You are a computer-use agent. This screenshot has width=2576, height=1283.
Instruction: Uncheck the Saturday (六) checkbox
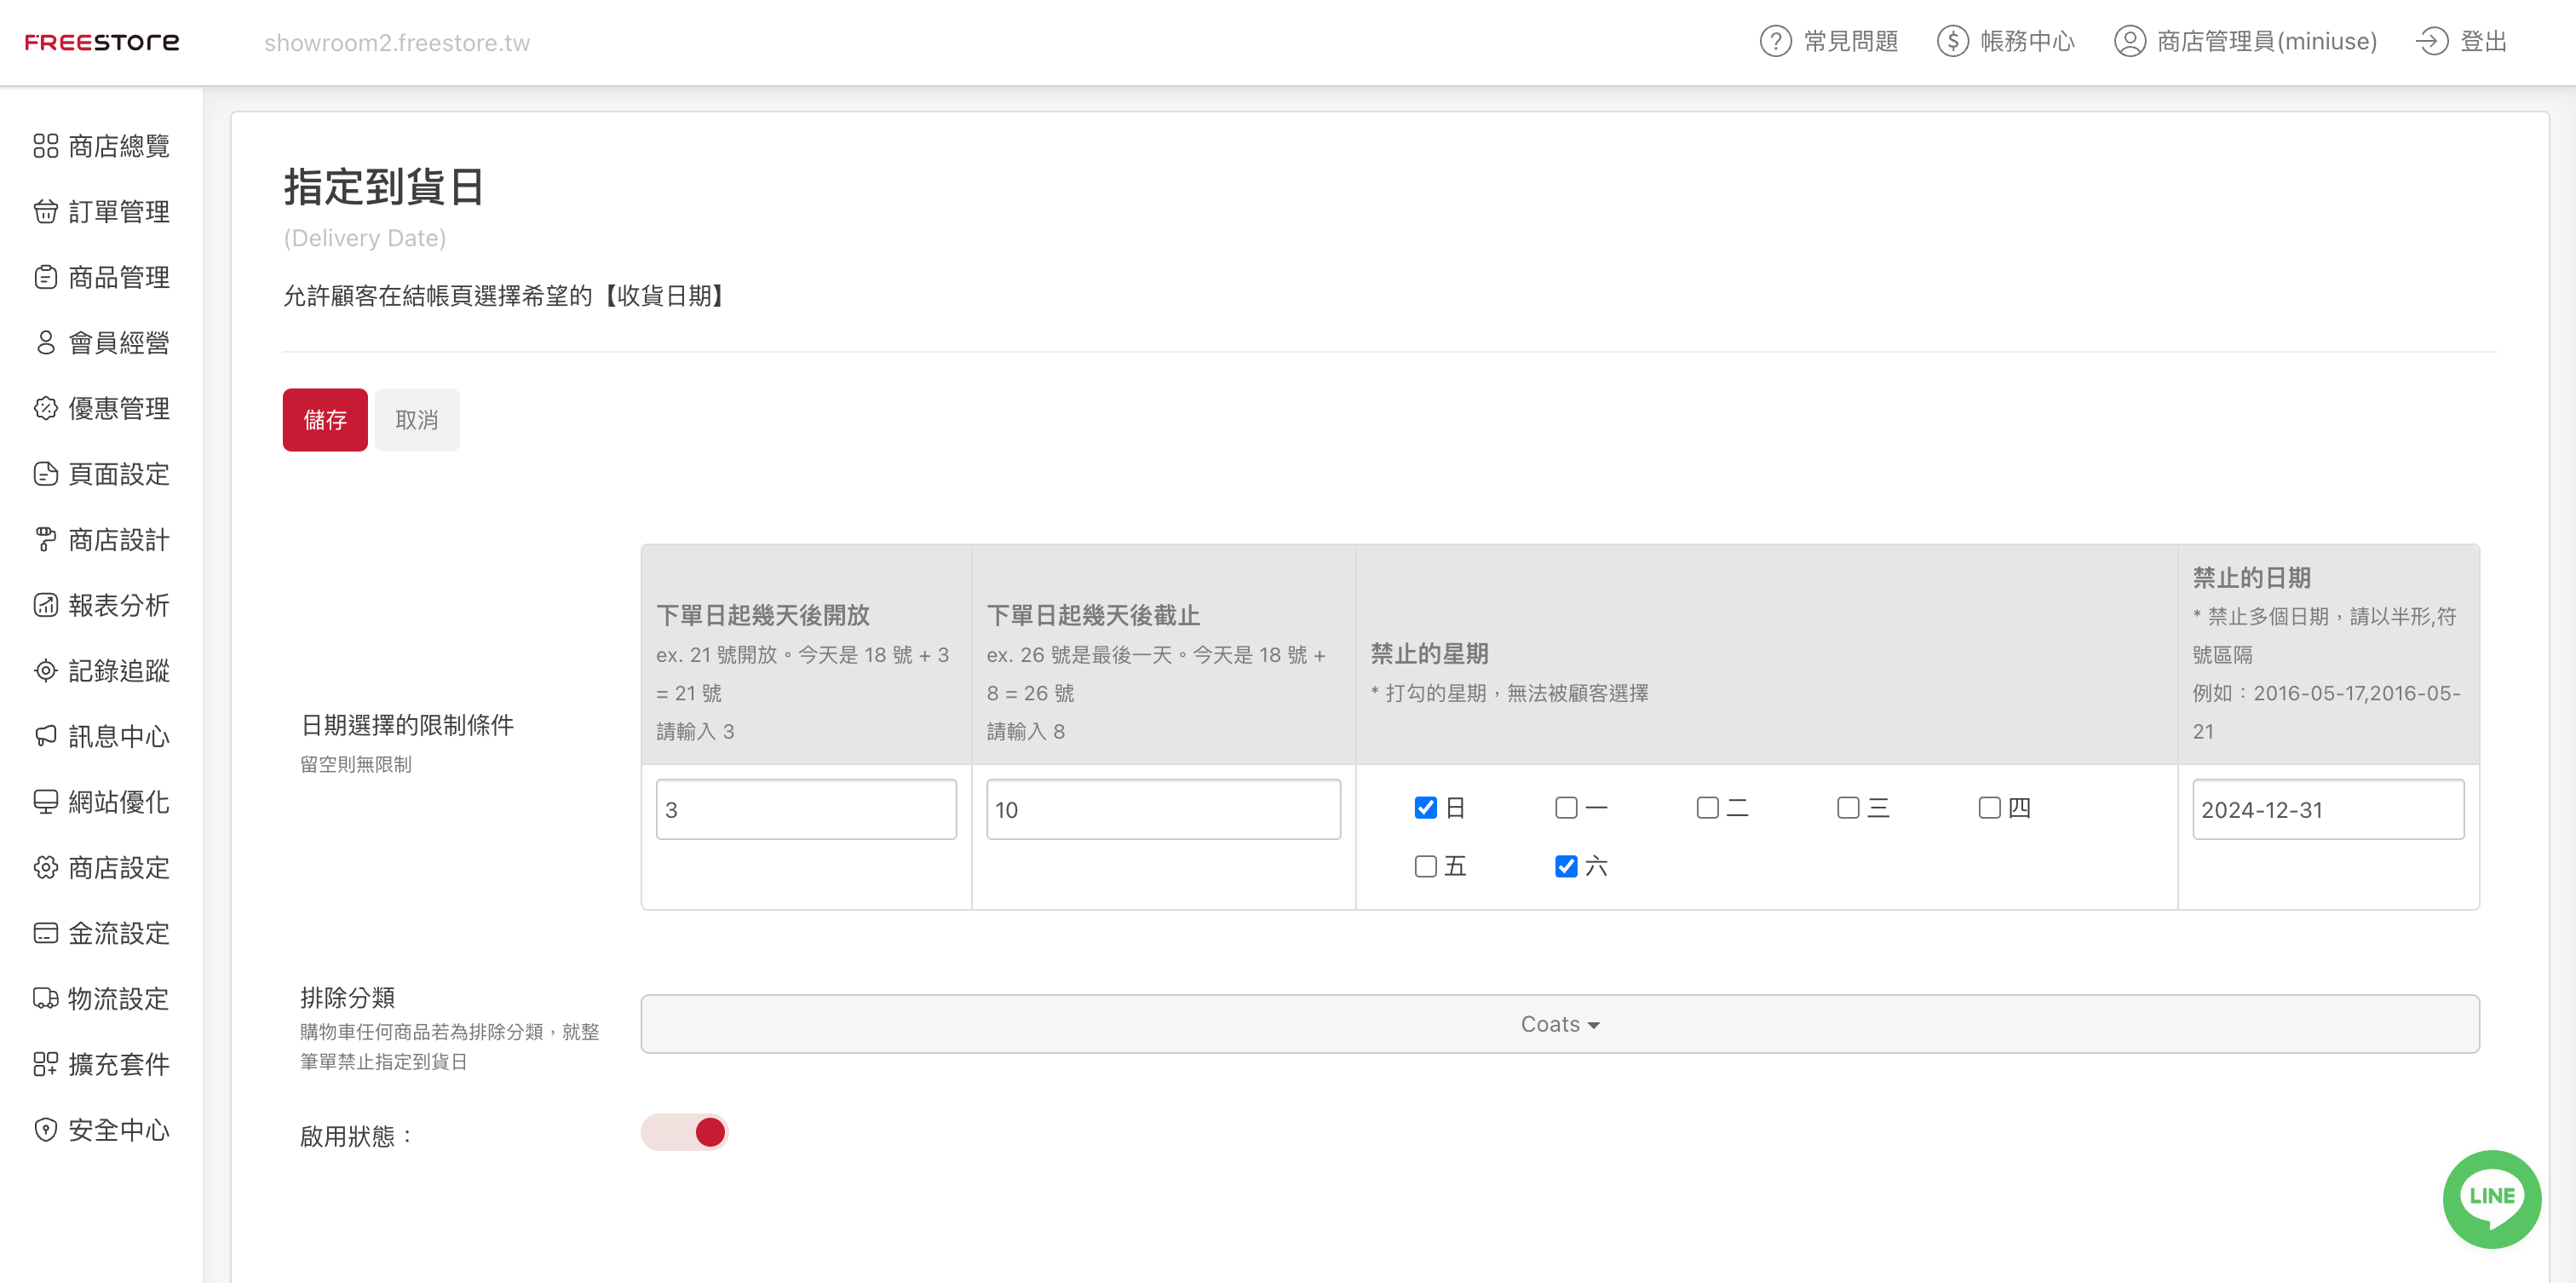(x=1566, y=866)
